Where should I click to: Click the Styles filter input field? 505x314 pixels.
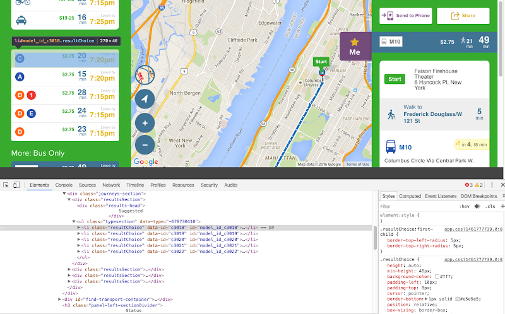coord(417,207)
